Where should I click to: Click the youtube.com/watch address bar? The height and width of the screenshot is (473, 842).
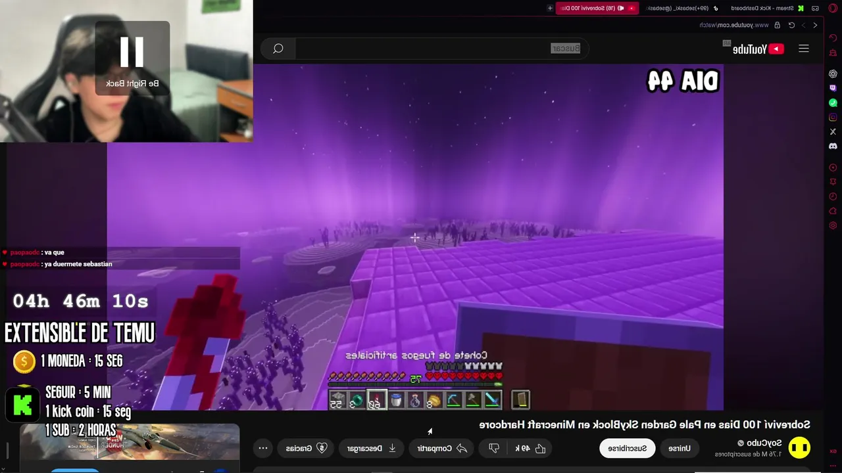tap(733, 25)
